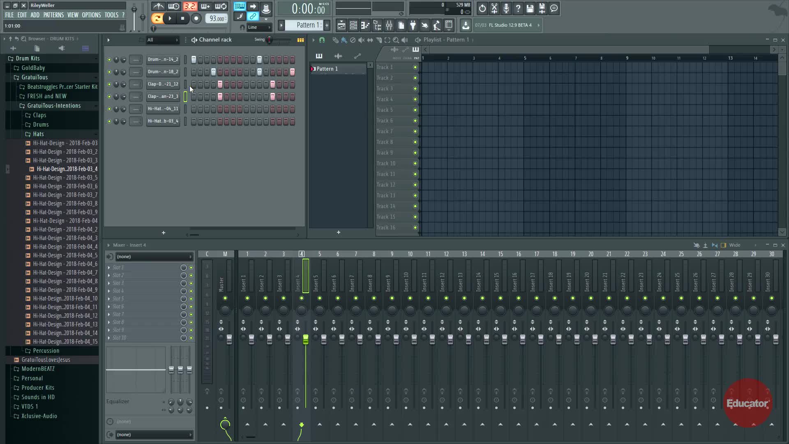The height and width of the screenshot is (444, 789).
Task: Open the PATTERNS menu
Action: [53, 15]
